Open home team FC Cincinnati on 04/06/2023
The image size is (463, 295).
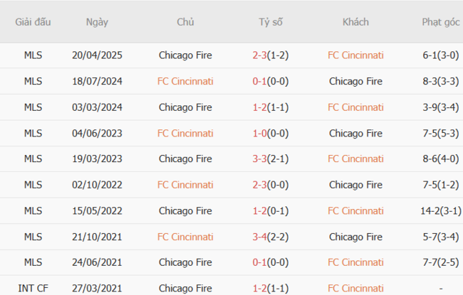(x=185, y=133)
